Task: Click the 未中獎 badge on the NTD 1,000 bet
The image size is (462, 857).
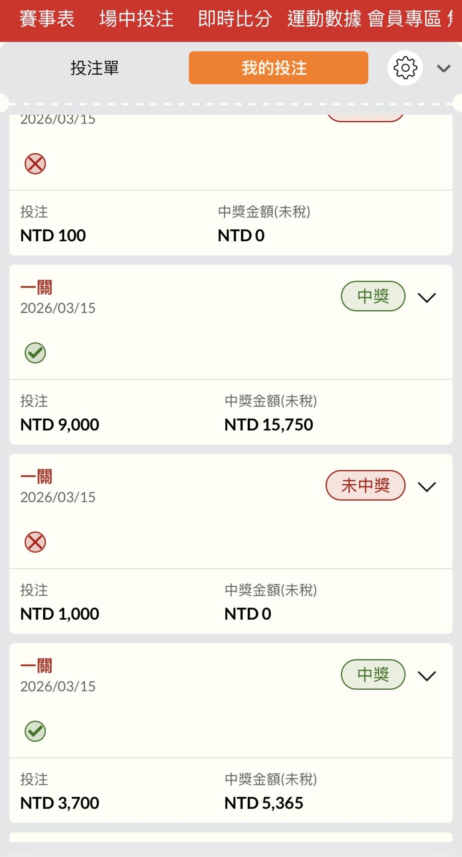Action: pos(365,485)
